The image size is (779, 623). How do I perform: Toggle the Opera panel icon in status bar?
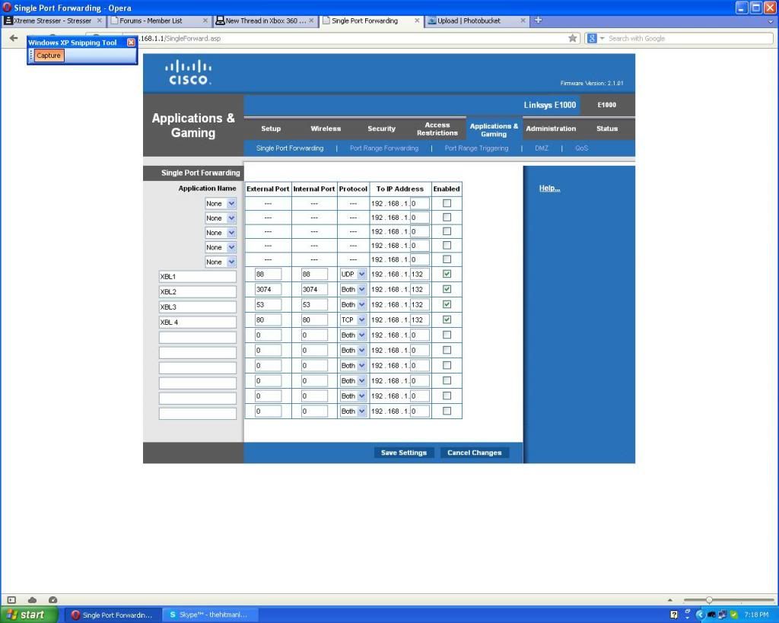coord(12,599)
